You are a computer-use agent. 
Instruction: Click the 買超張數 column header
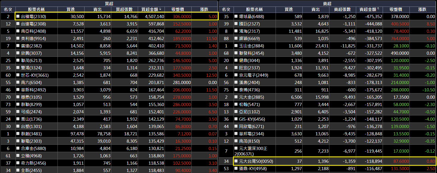124,9
